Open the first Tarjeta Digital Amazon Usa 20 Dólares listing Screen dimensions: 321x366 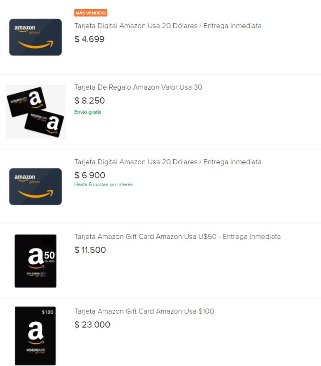(167, 26)
